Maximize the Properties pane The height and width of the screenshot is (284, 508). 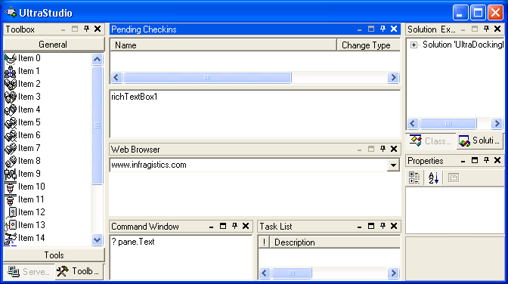[475, 160]
